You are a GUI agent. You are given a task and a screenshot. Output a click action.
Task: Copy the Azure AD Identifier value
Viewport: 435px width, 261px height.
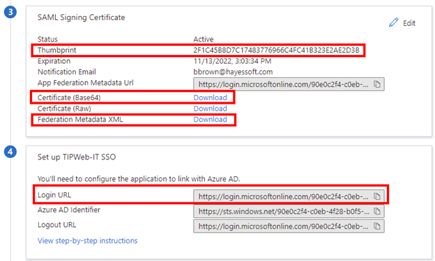tap(376, 212)
